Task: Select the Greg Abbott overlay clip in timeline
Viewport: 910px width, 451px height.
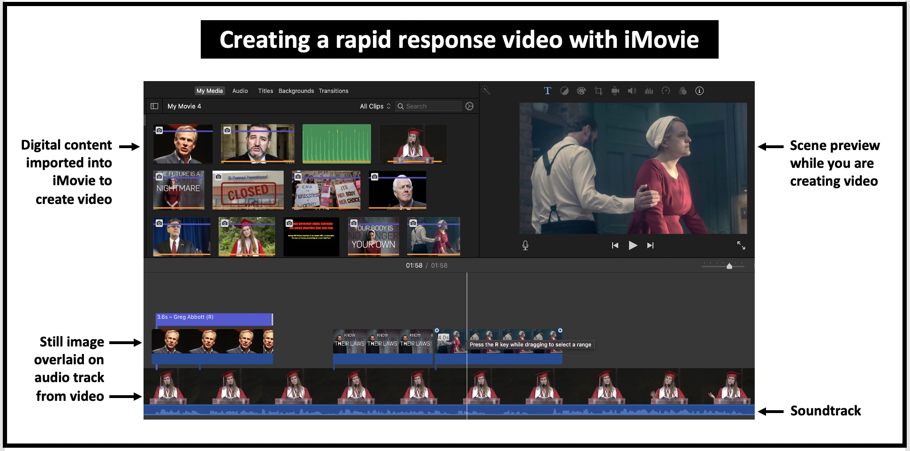Action: [212, 346]
